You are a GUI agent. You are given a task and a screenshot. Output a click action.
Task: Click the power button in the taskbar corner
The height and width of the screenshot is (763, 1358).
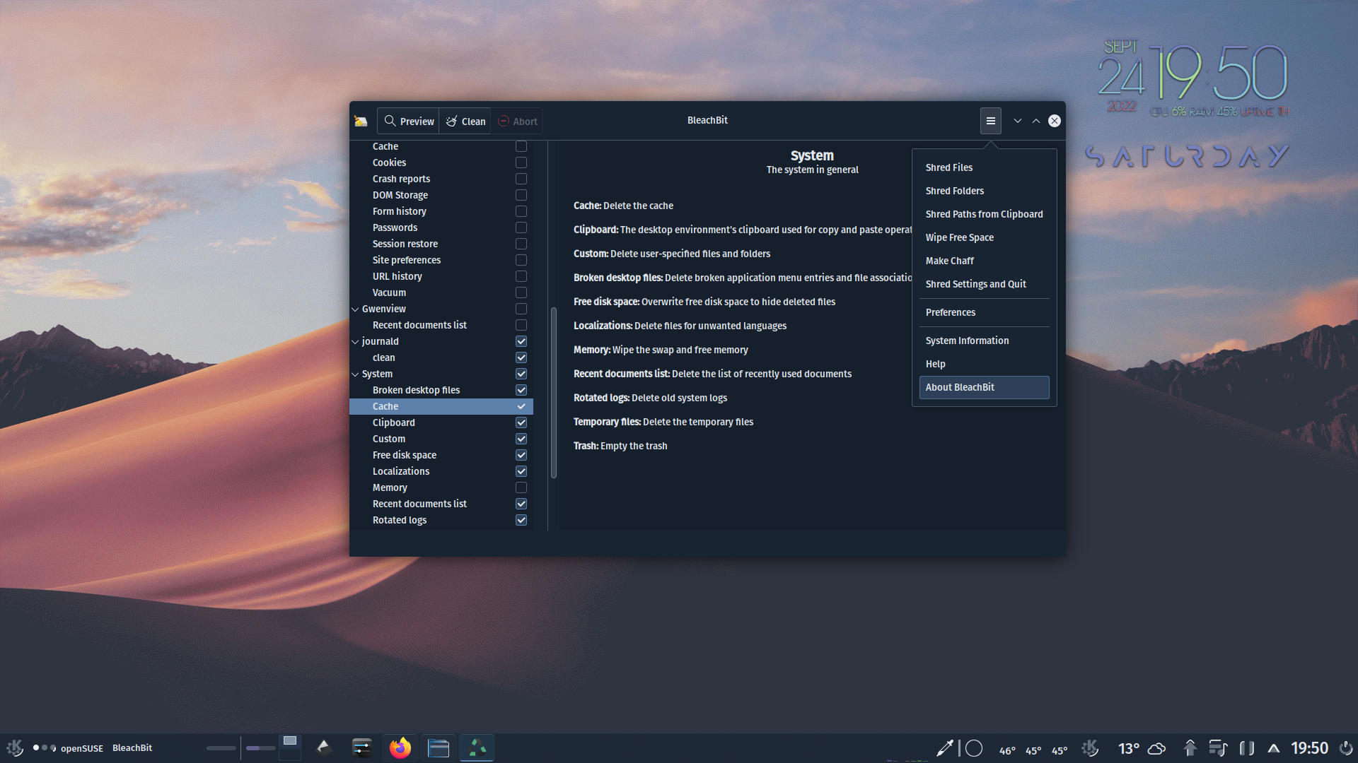pos(1346,747)
